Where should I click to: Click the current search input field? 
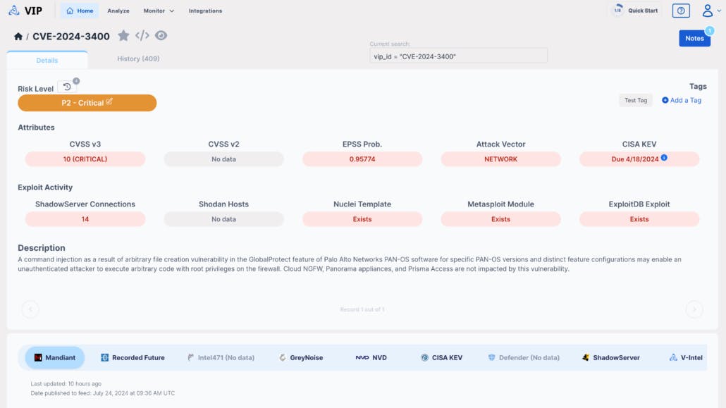tap(458, 56)
